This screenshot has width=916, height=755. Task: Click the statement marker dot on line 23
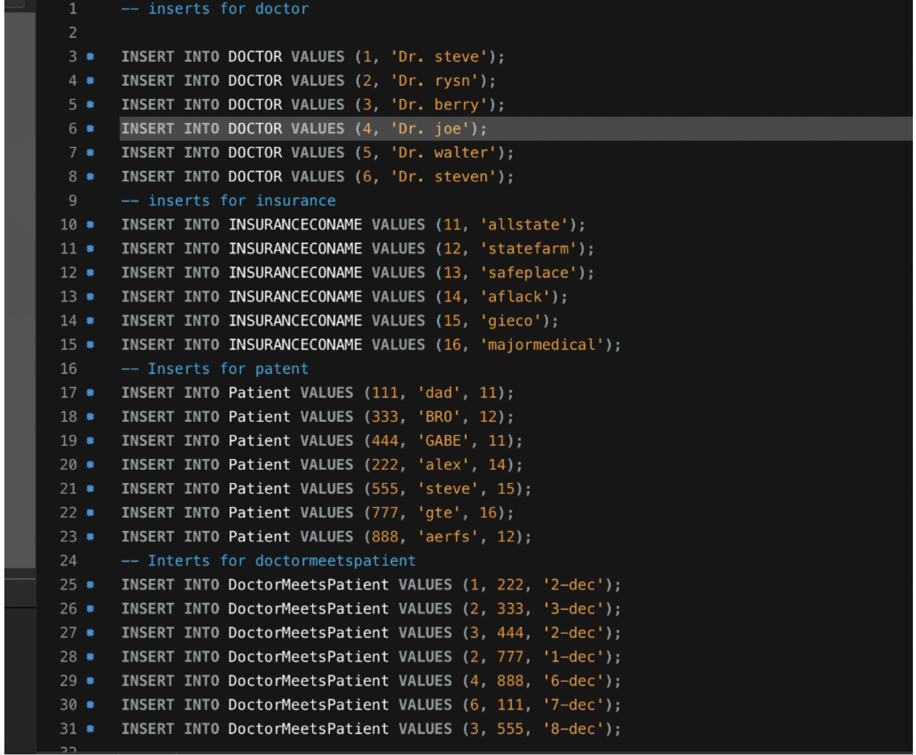90,537
